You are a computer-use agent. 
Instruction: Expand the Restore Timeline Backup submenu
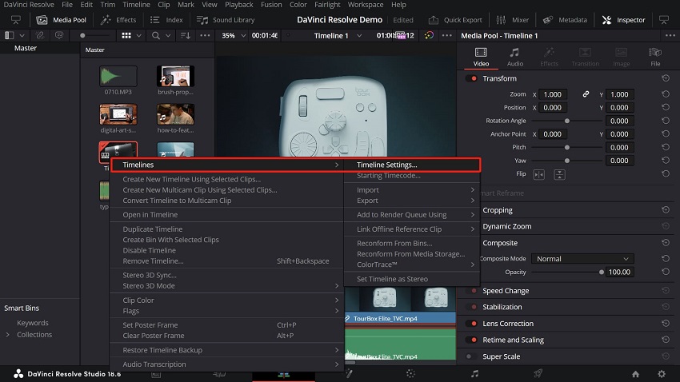click(227, 350)
